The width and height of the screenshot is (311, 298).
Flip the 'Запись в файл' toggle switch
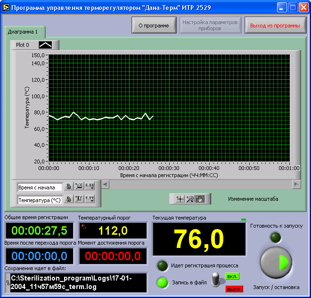point(216,280)
